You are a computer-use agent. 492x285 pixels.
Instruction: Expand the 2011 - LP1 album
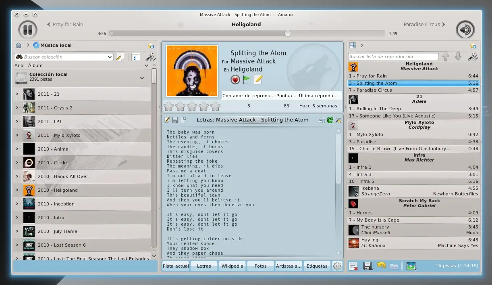click(17, 122)
